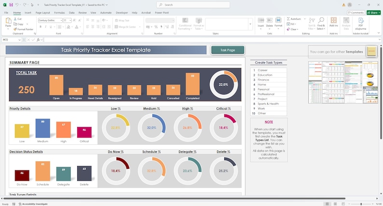Switch to Normal view in status bar
Image resolution: width=383 pixels, height=206 pixels.
tap(327, 204)
